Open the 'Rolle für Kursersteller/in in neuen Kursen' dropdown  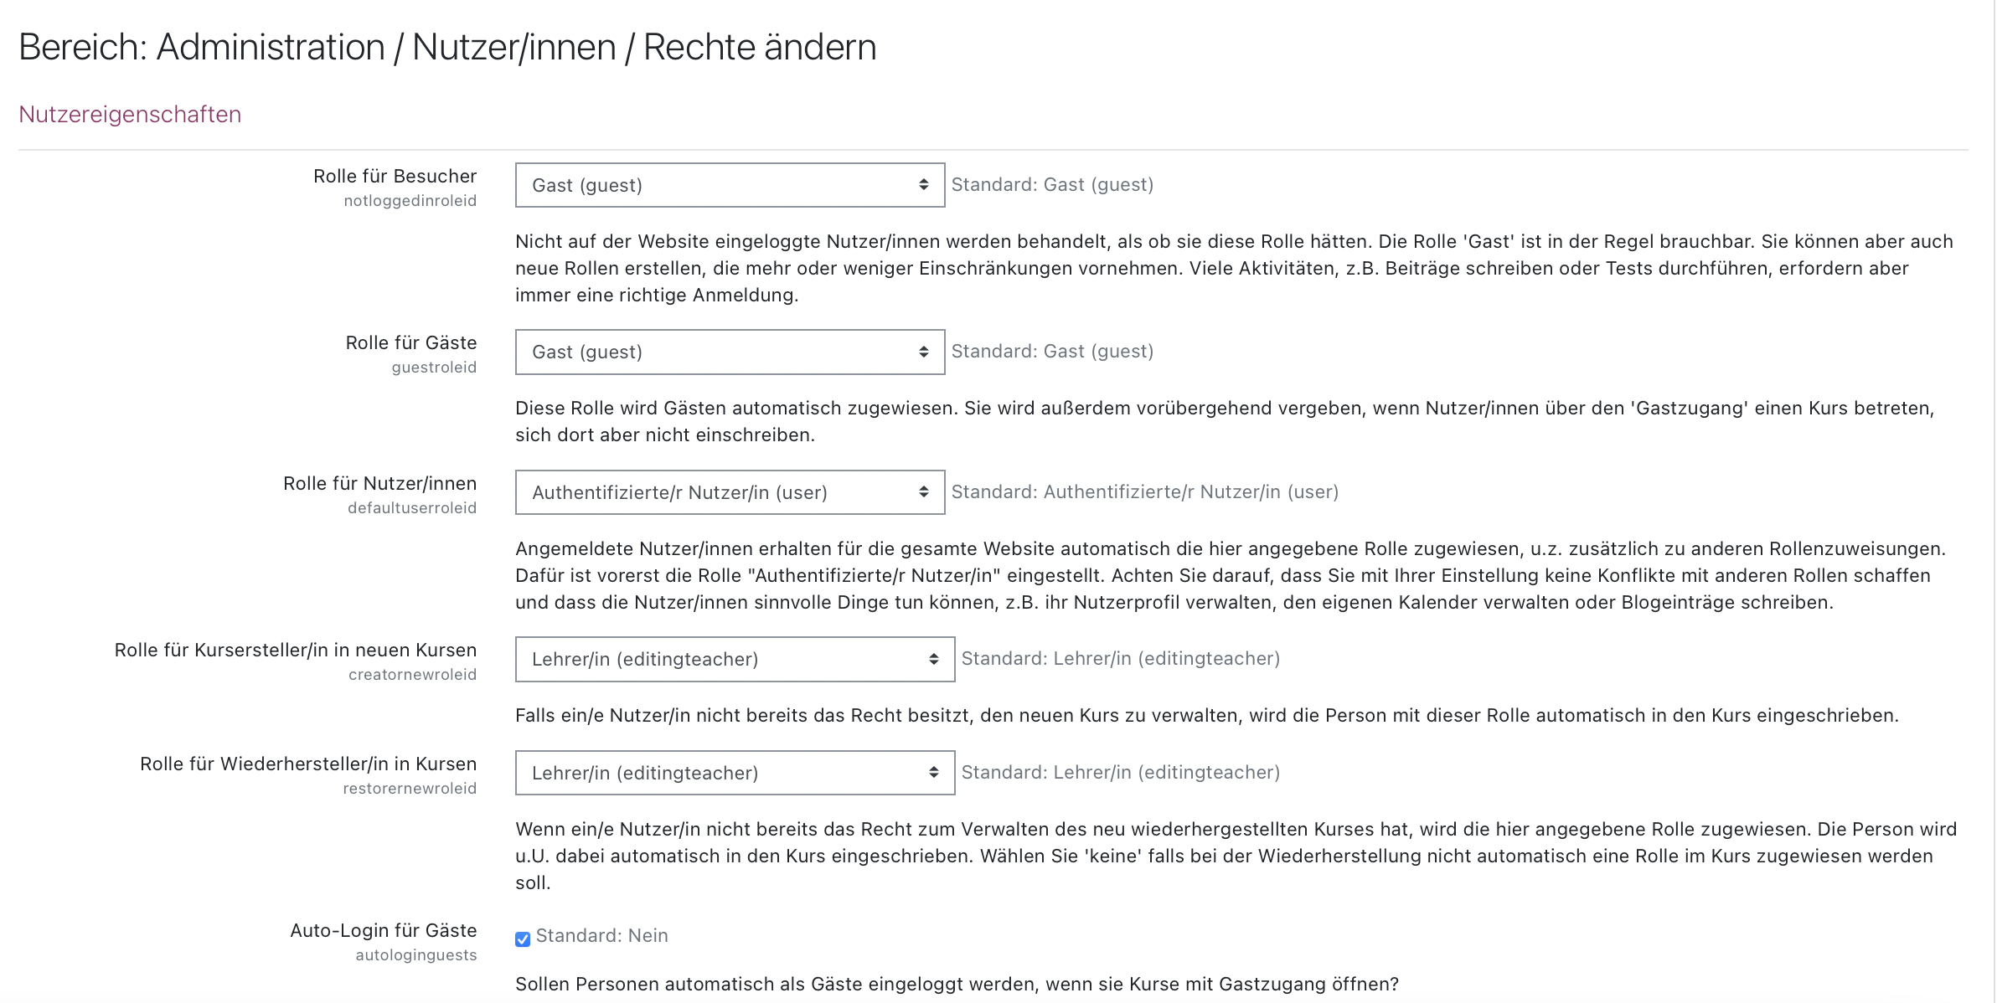(735, 659)
